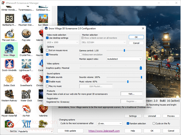This screenshot has width=181, height=135.
Task: Enable Cycle on the fly option
Action: [154, 123]
